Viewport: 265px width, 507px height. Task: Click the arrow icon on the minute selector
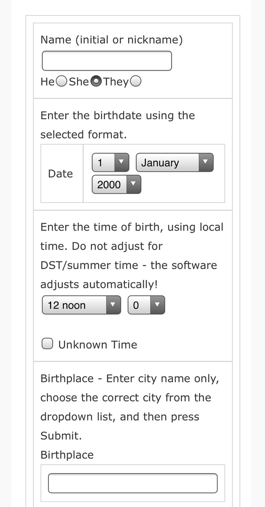(157, 305)
